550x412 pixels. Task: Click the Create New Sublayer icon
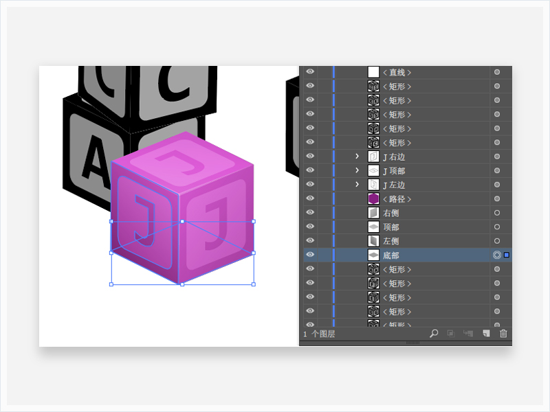tap(468, 334)
